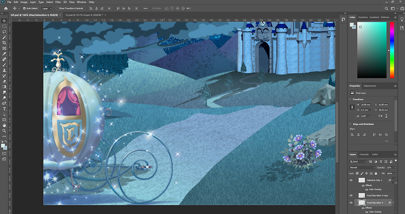Select the Clone Stamp tool
Screen dimensions: 405x214
click(x=4, y=70)
